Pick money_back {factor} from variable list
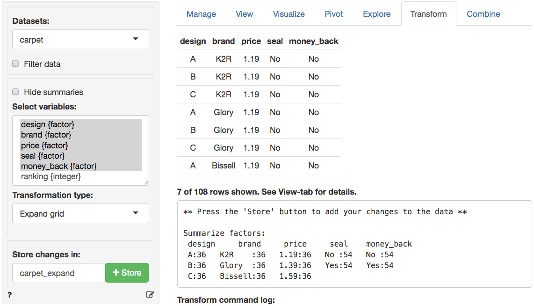This screenshot has height=306, width=534. (59, 166)
